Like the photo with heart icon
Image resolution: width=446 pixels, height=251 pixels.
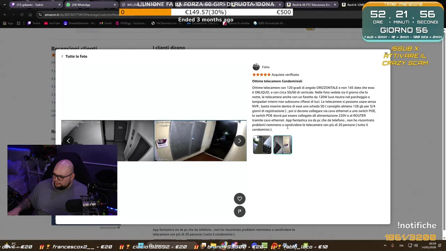coord(240,199)
